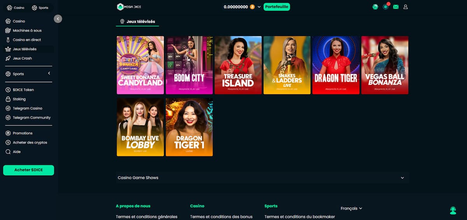Screen dimensions: 467x220
Task: Click the Promotions icon
Action: [8, 133]
